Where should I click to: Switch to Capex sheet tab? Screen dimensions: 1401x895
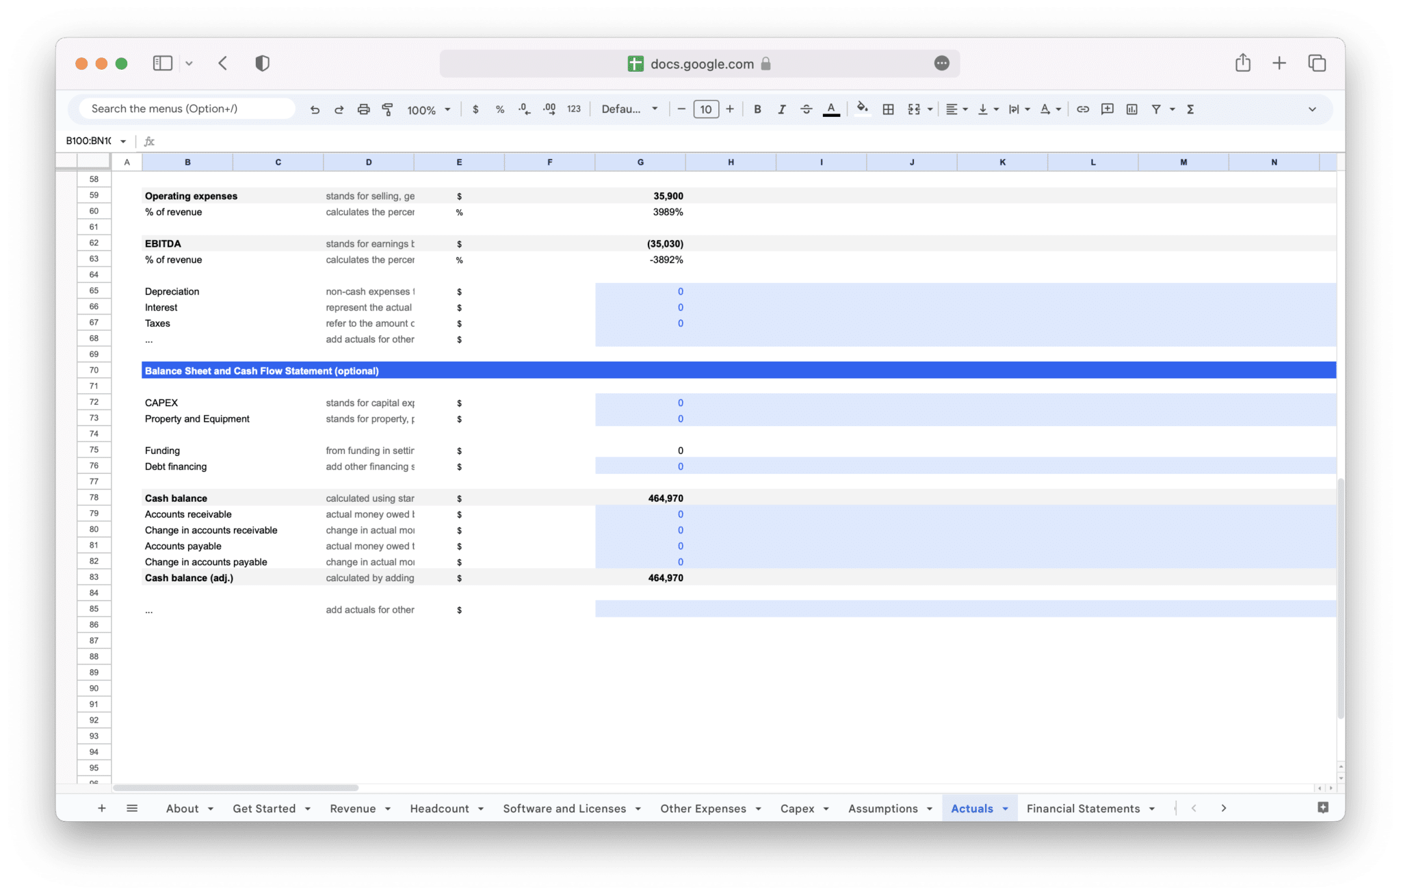tap(798, 808)
